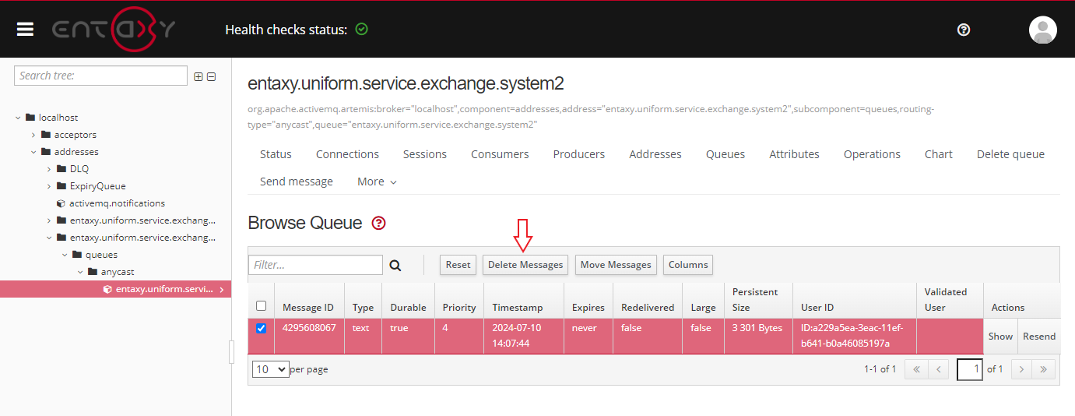This screenshot has width=1075, height=416.
Task: Click the Search tree input field
Action: [100, 76]
